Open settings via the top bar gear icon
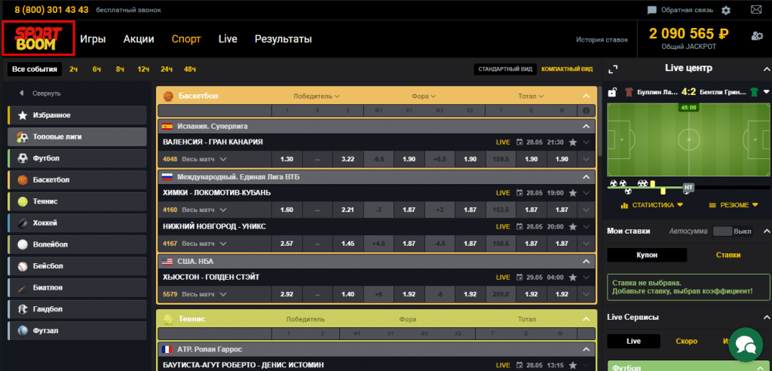 (x=726, y=10)
